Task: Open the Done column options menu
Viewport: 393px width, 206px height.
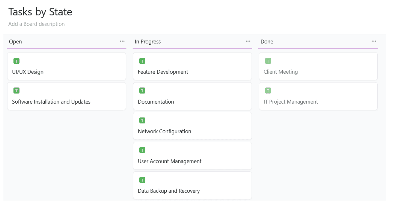Action: [x=374, y=41]
